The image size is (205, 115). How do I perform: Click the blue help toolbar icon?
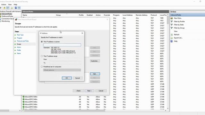[16, 8]
